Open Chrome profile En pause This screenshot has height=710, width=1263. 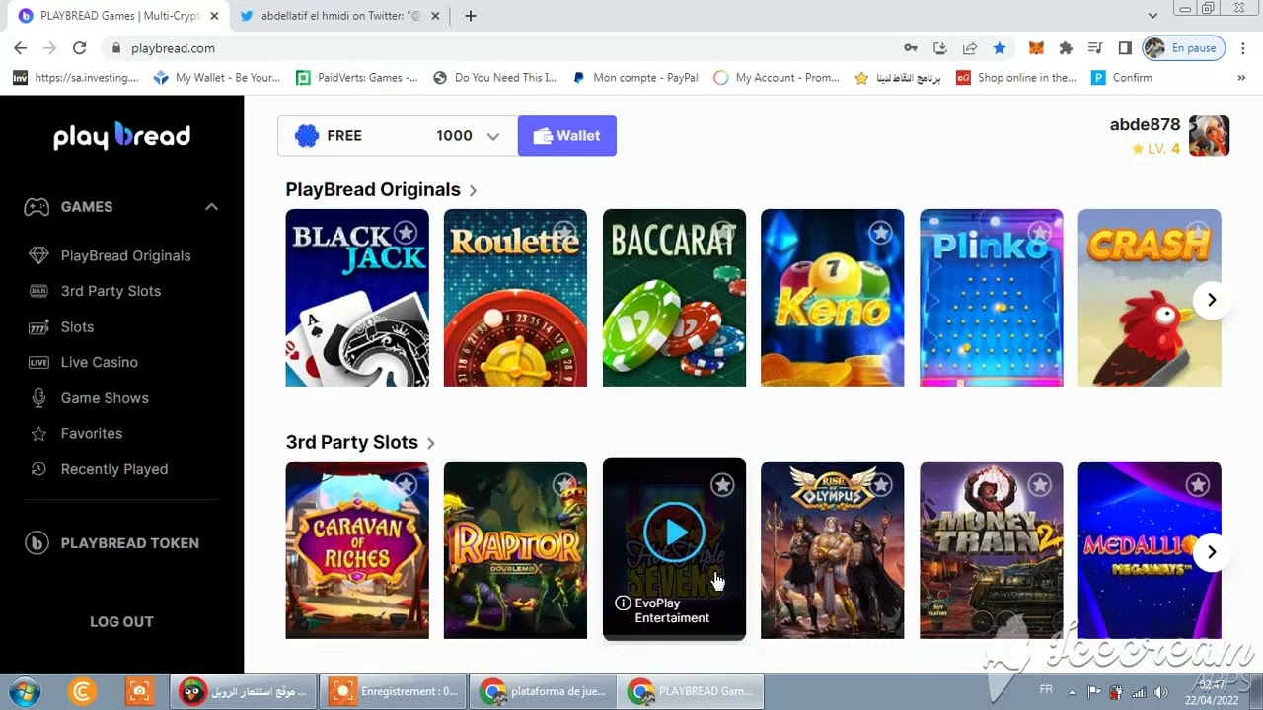1183,48
